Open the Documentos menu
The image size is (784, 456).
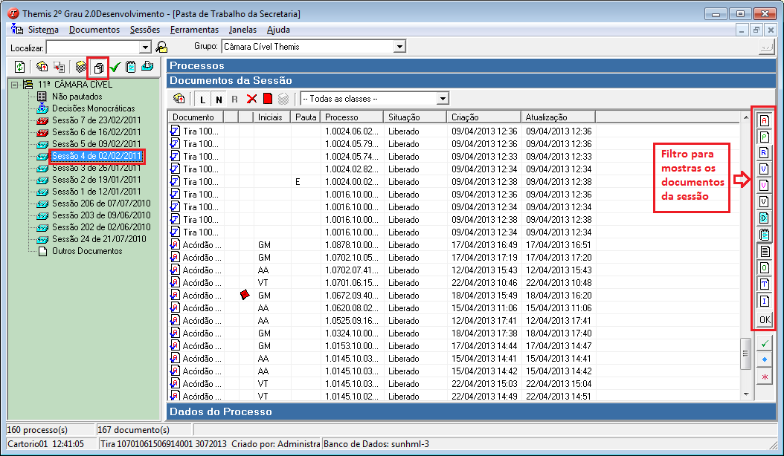click(94, 30)
